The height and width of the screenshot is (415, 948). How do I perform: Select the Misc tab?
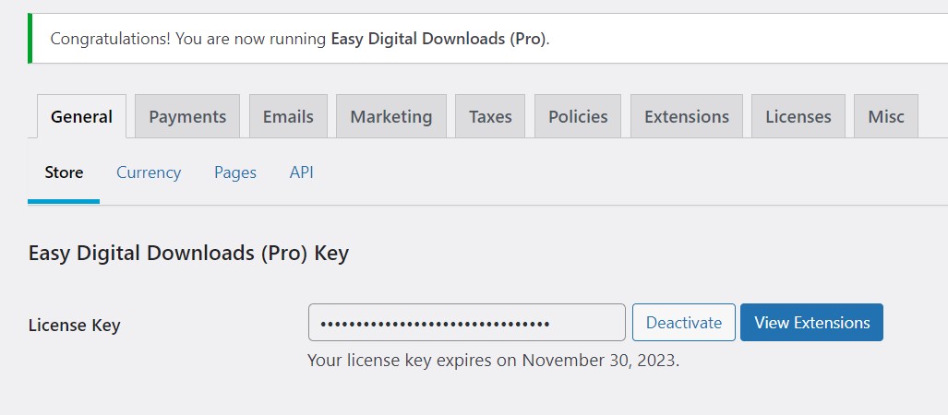click(x=886, y=117)
